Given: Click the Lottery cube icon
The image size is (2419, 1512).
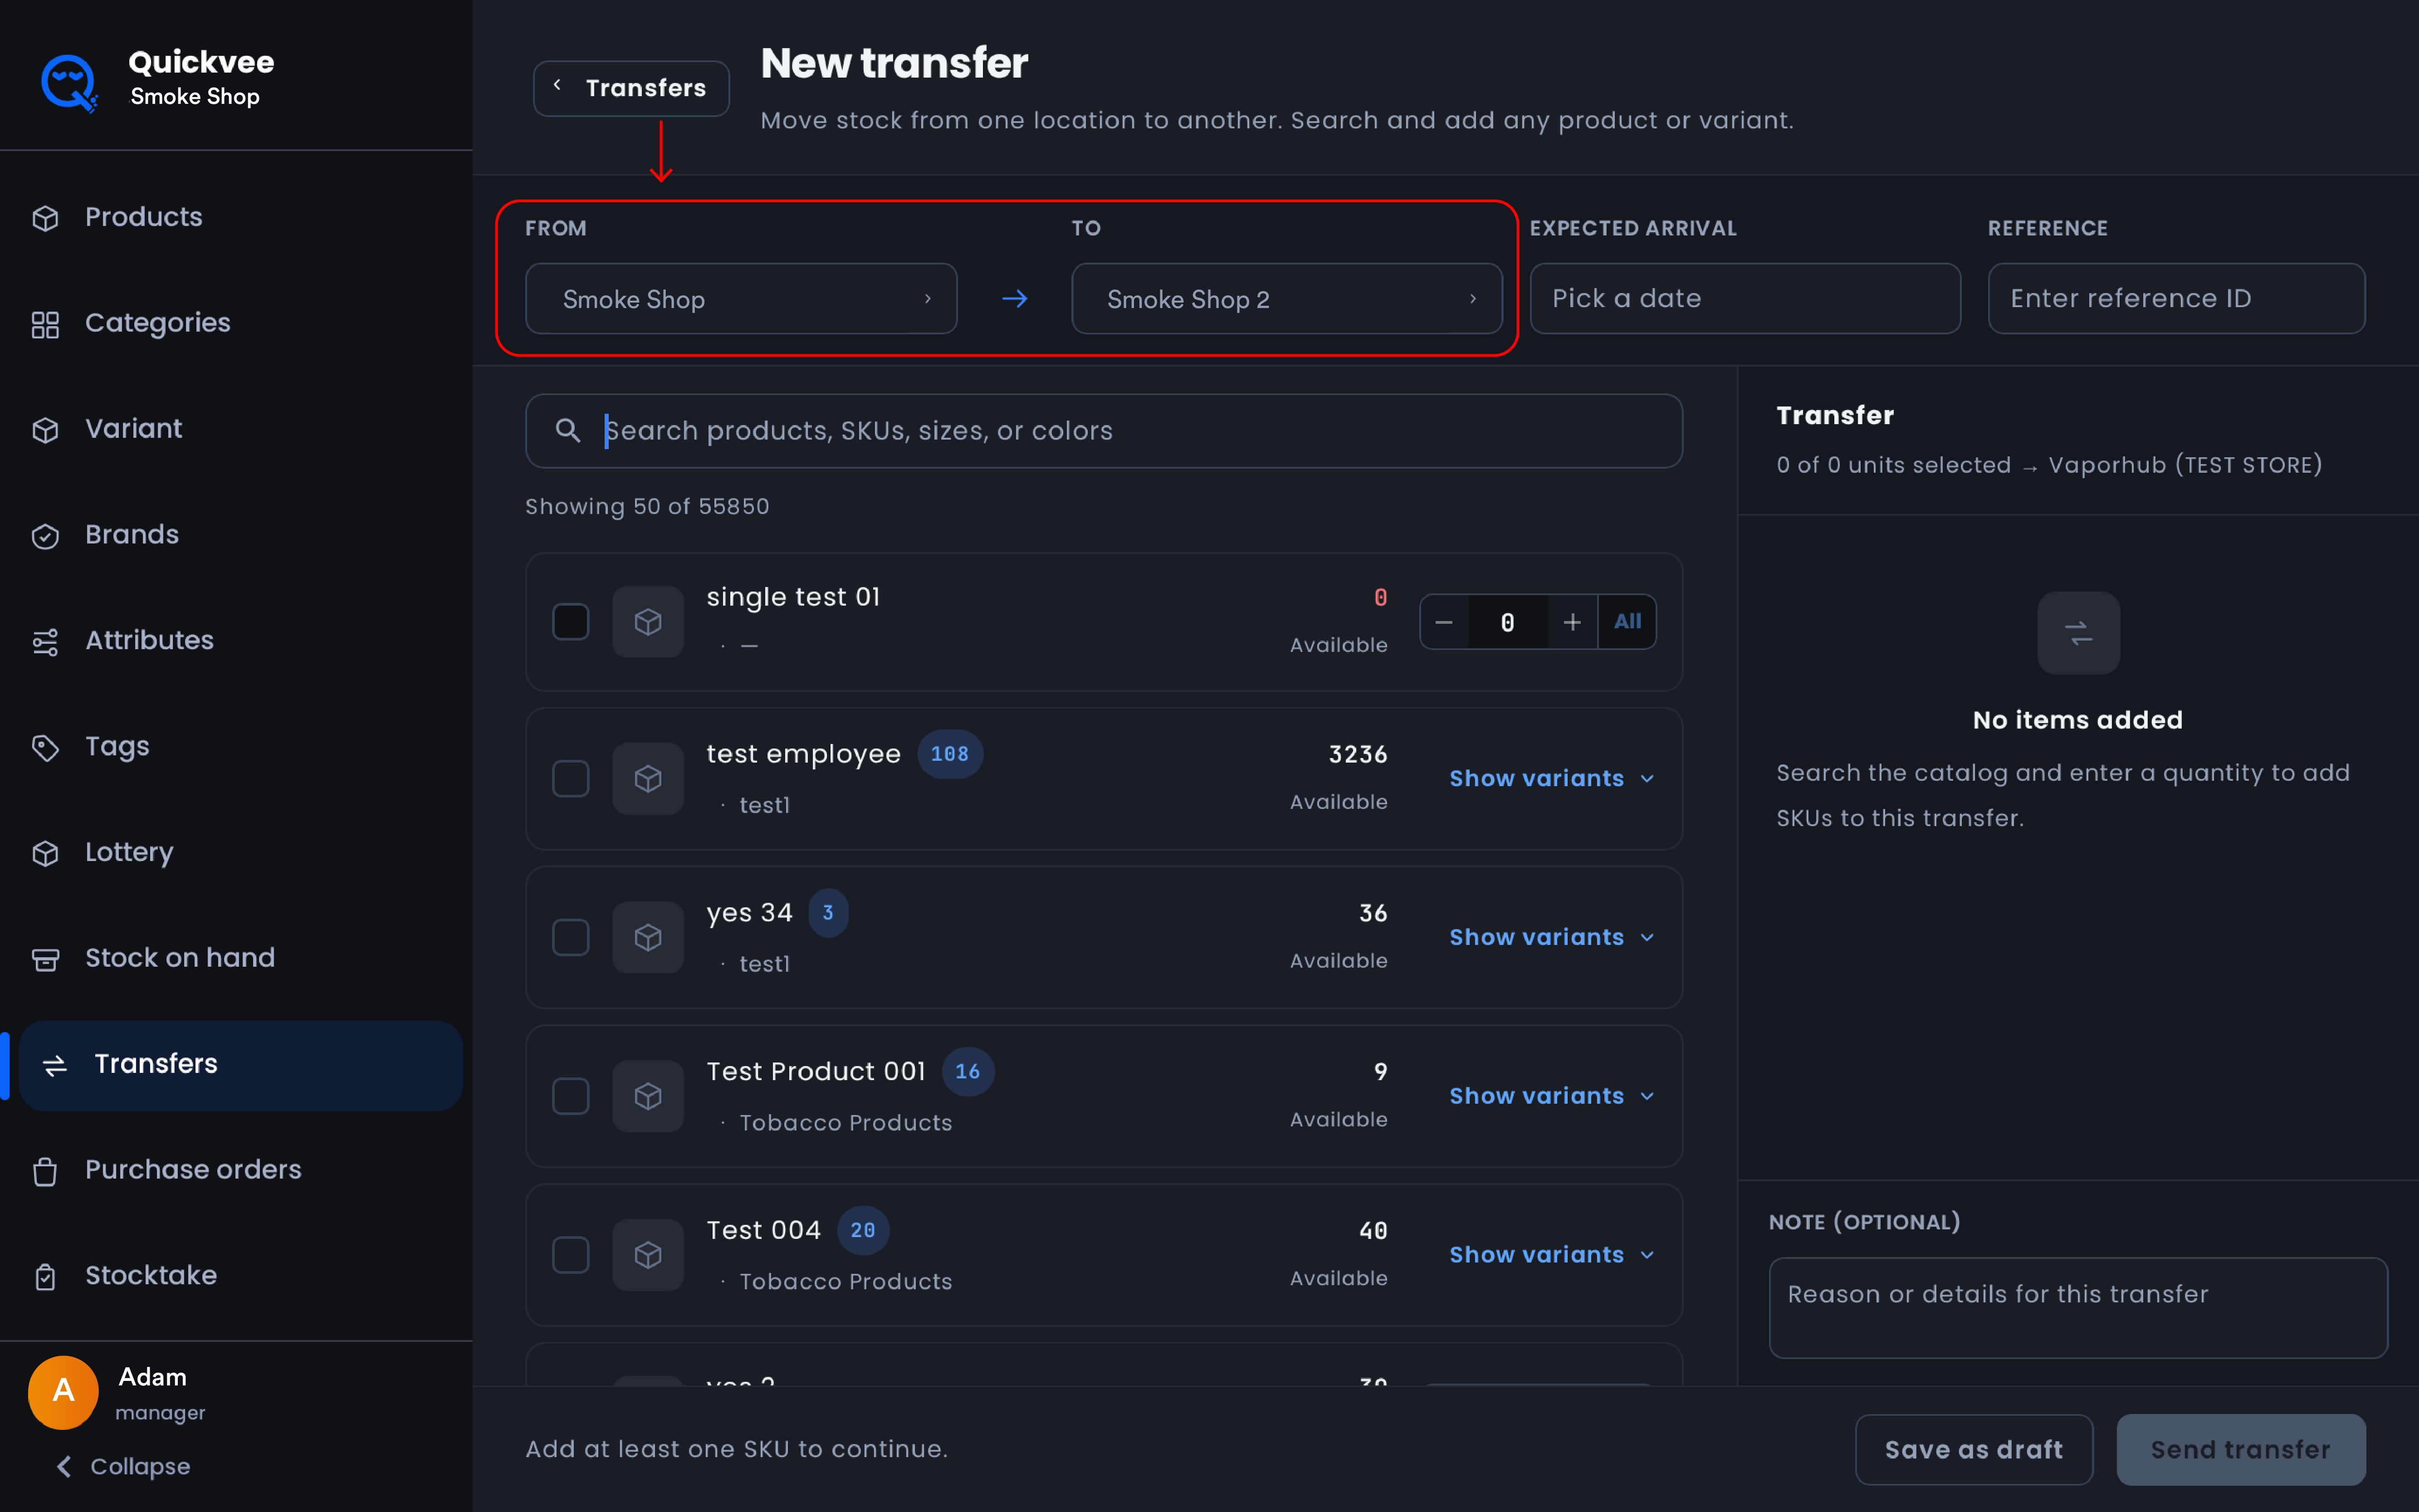Looking at the screenshot, I should click(x=45, y=853).
